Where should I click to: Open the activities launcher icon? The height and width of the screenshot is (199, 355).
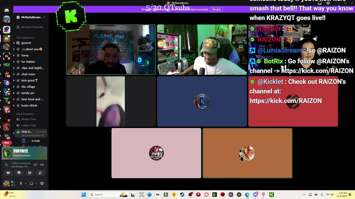(30, 173)
